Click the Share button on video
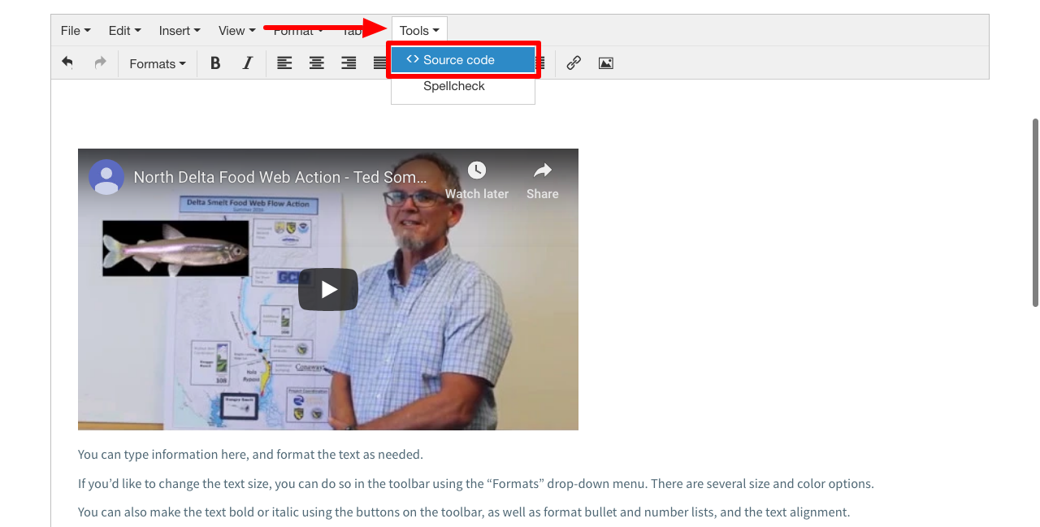 [542, 179]
